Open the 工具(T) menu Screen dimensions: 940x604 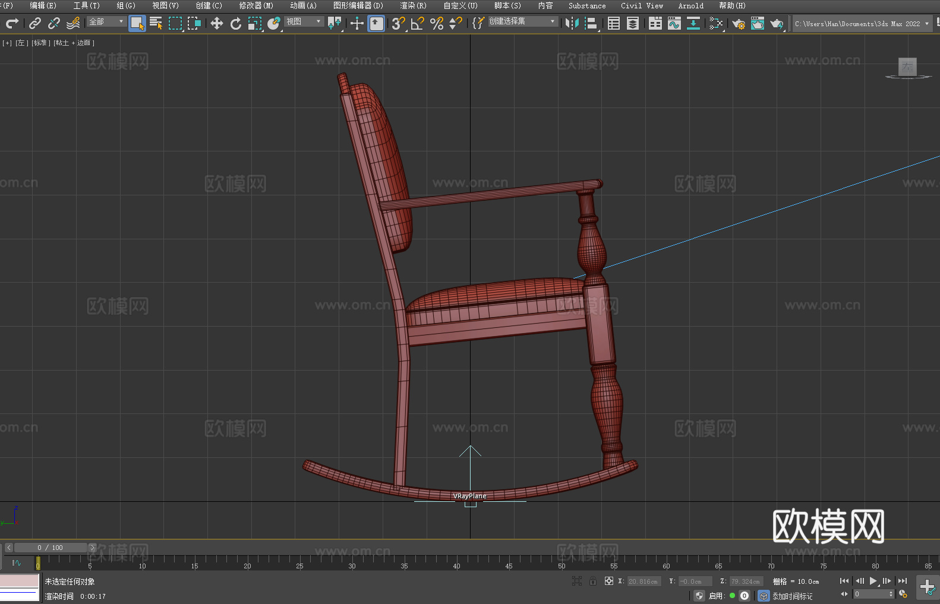[x=87, y=5]
